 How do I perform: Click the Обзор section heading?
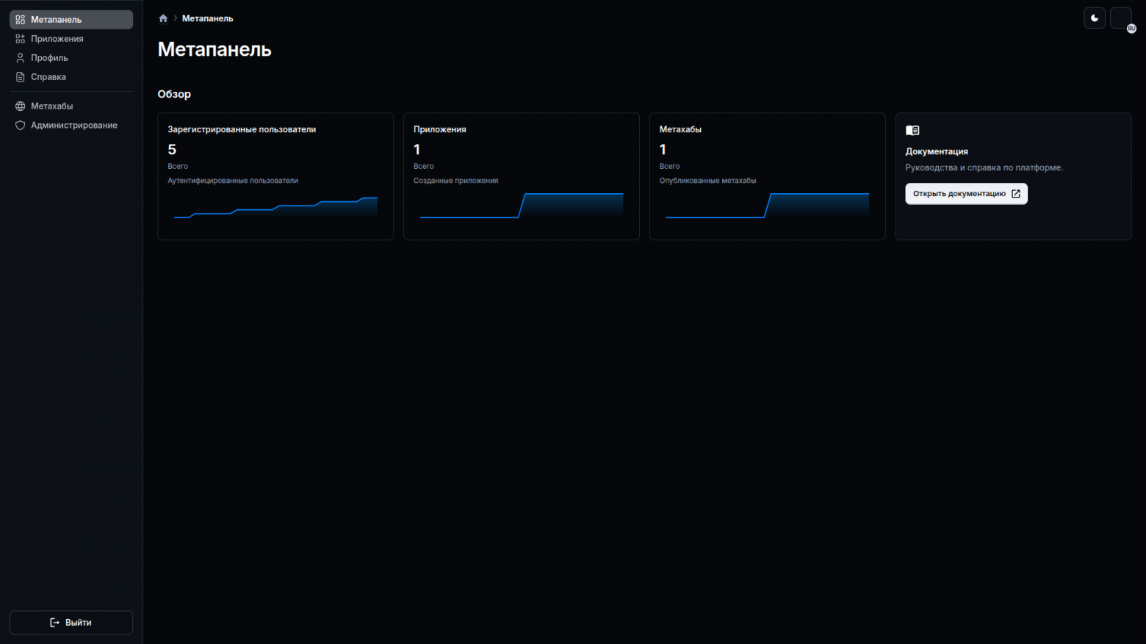click(174, 94)
